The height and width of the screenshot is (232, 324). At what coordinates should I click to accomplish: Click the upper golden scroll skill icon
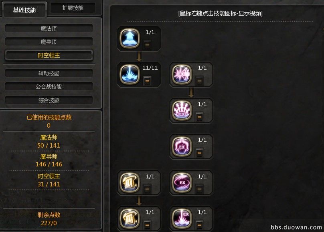tap(130, 182)
